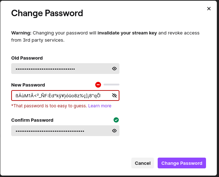Screen dimensions: 219x177
Task: Show the Old Password characters
Action: point(114,69)
